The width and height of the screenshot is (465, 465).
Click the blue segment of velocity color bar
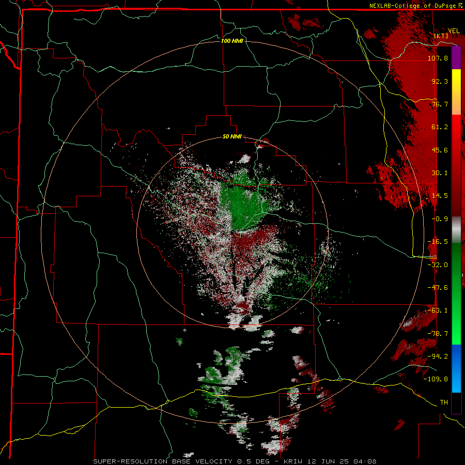(x=456, y=368)
